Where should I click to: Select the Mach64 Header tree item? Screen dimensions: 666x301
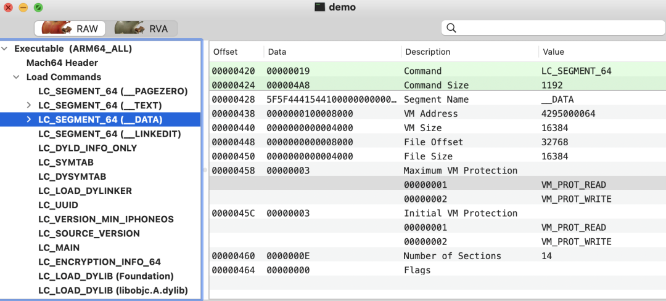[x=62, y=63]
